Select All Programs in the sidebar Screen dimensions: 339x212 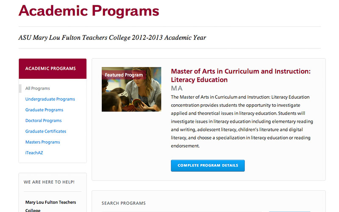[37, 89]
